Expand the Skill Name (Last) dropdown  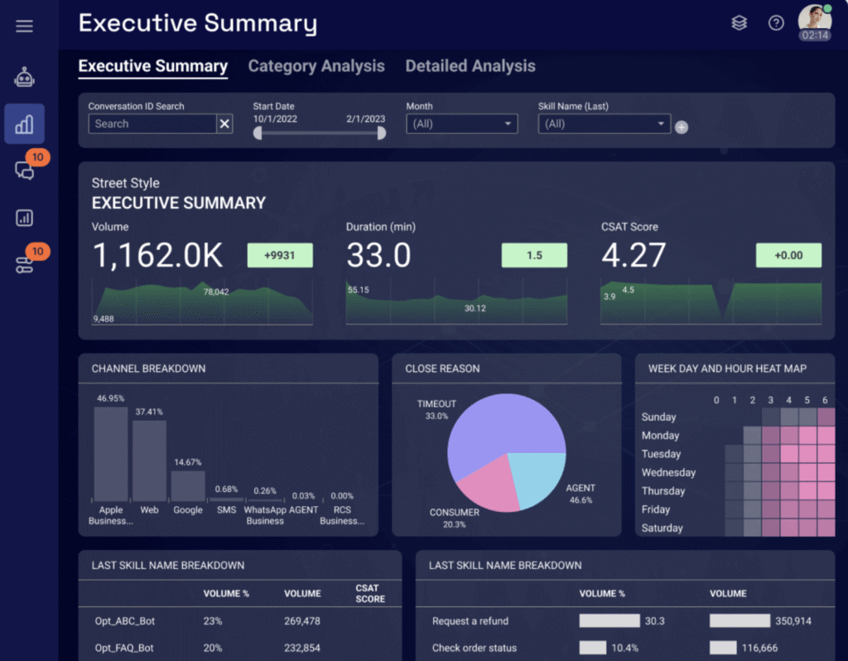pyautogui.click(x=604, y=124)
